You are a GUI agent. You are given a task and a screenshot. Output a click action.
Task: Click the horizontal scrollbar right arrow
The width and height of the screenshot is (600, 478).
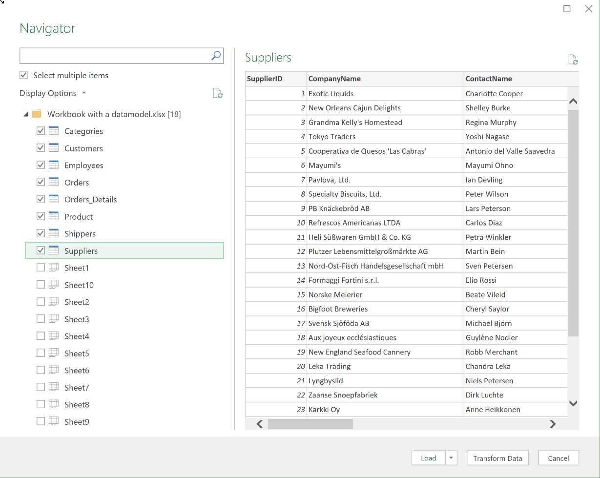553,424
